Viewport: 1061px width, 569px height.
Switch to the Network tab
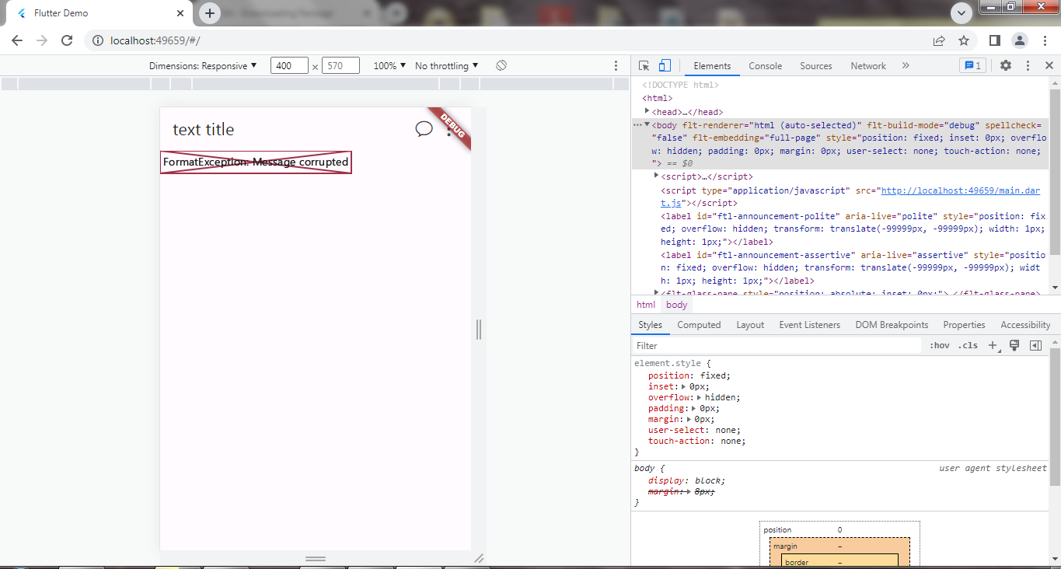[x=868, y=66]
